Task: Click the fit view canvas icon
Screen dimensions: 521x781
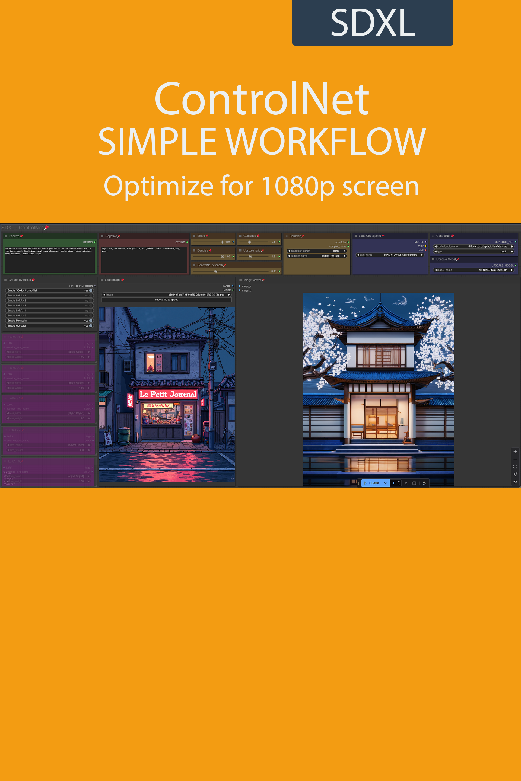Action: 515,466
